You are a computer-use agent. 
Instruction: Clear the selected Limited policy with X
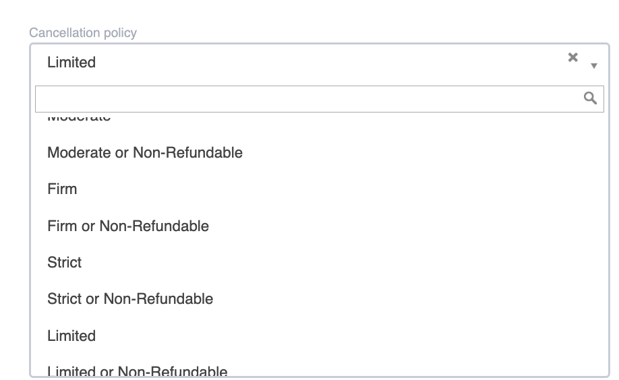[x=572, y=57]
